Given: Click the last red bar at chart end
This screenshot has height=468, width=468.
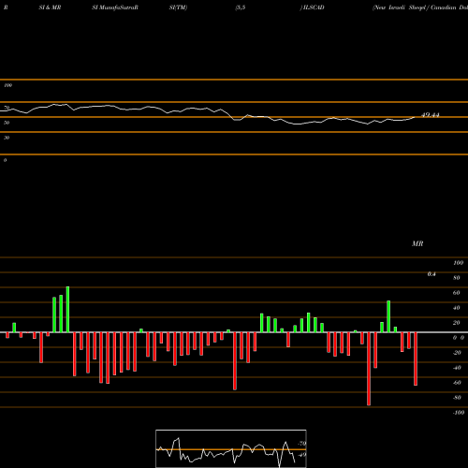Looking at the screenshot, I should [416, 358].
